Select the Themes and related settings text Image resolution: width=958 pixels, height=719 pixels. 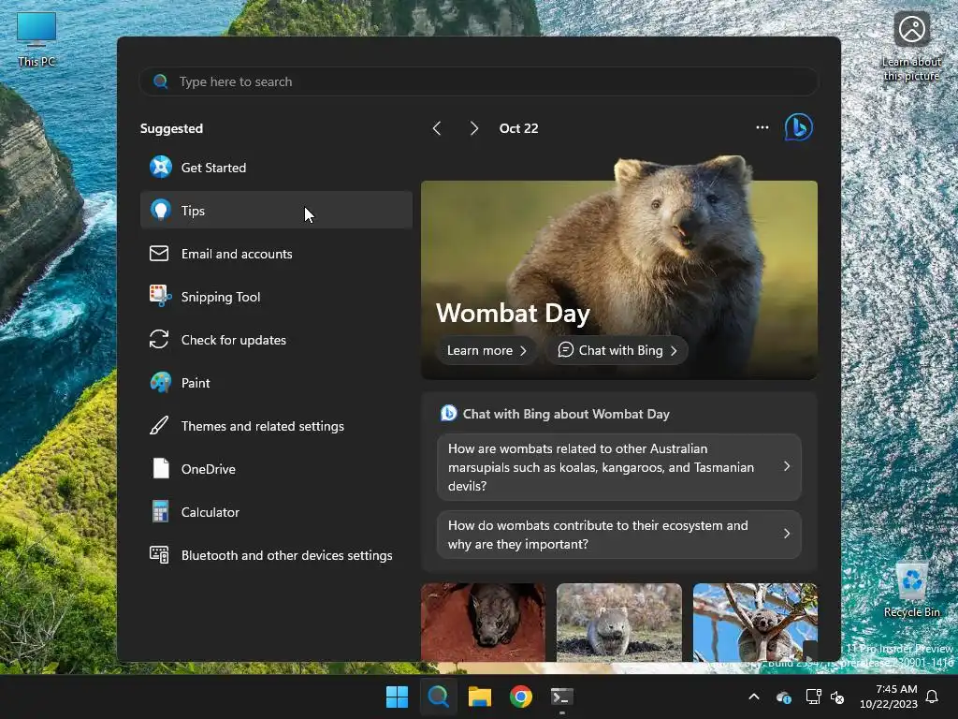point(263,426)
